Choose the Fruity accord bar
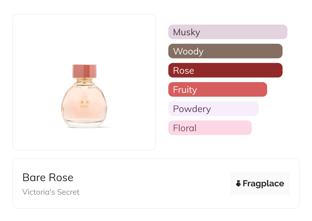Viewport: 312px width, 221px height. pyautogui.click(x=217, y=90)
